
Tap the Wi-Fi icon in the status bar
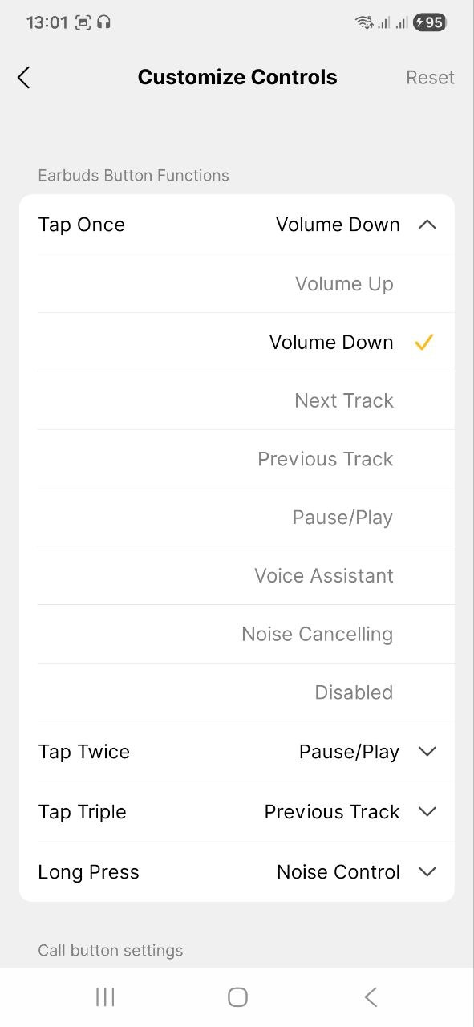click(363, 22)
